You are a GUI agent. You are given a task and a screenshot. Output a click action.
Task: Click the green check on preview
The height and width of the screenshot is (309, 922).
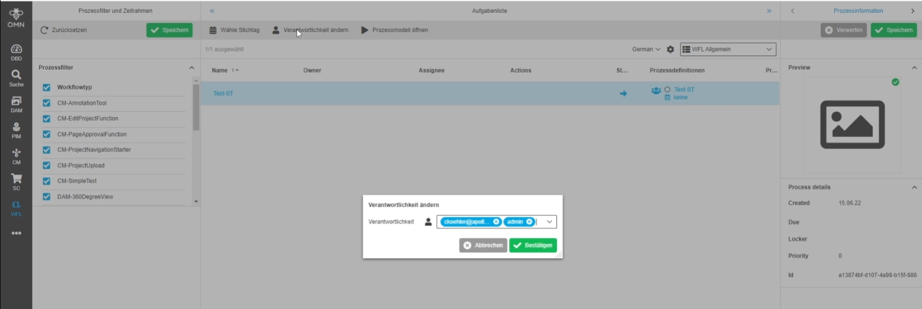pyautogui.click(x=895, y=82)
